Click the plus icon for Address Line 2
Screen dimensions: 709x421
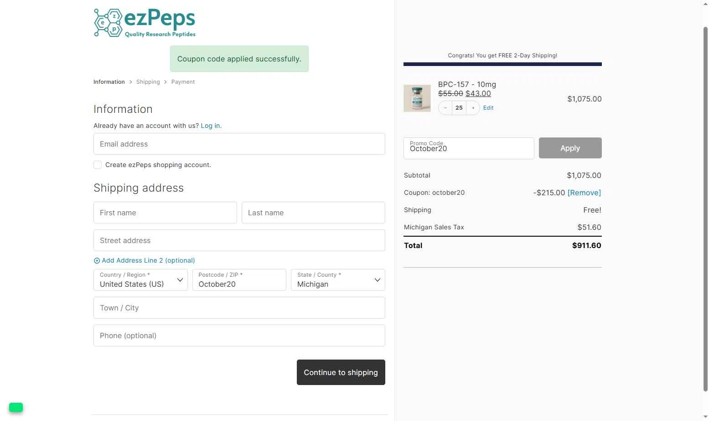(x=97, y=261)
